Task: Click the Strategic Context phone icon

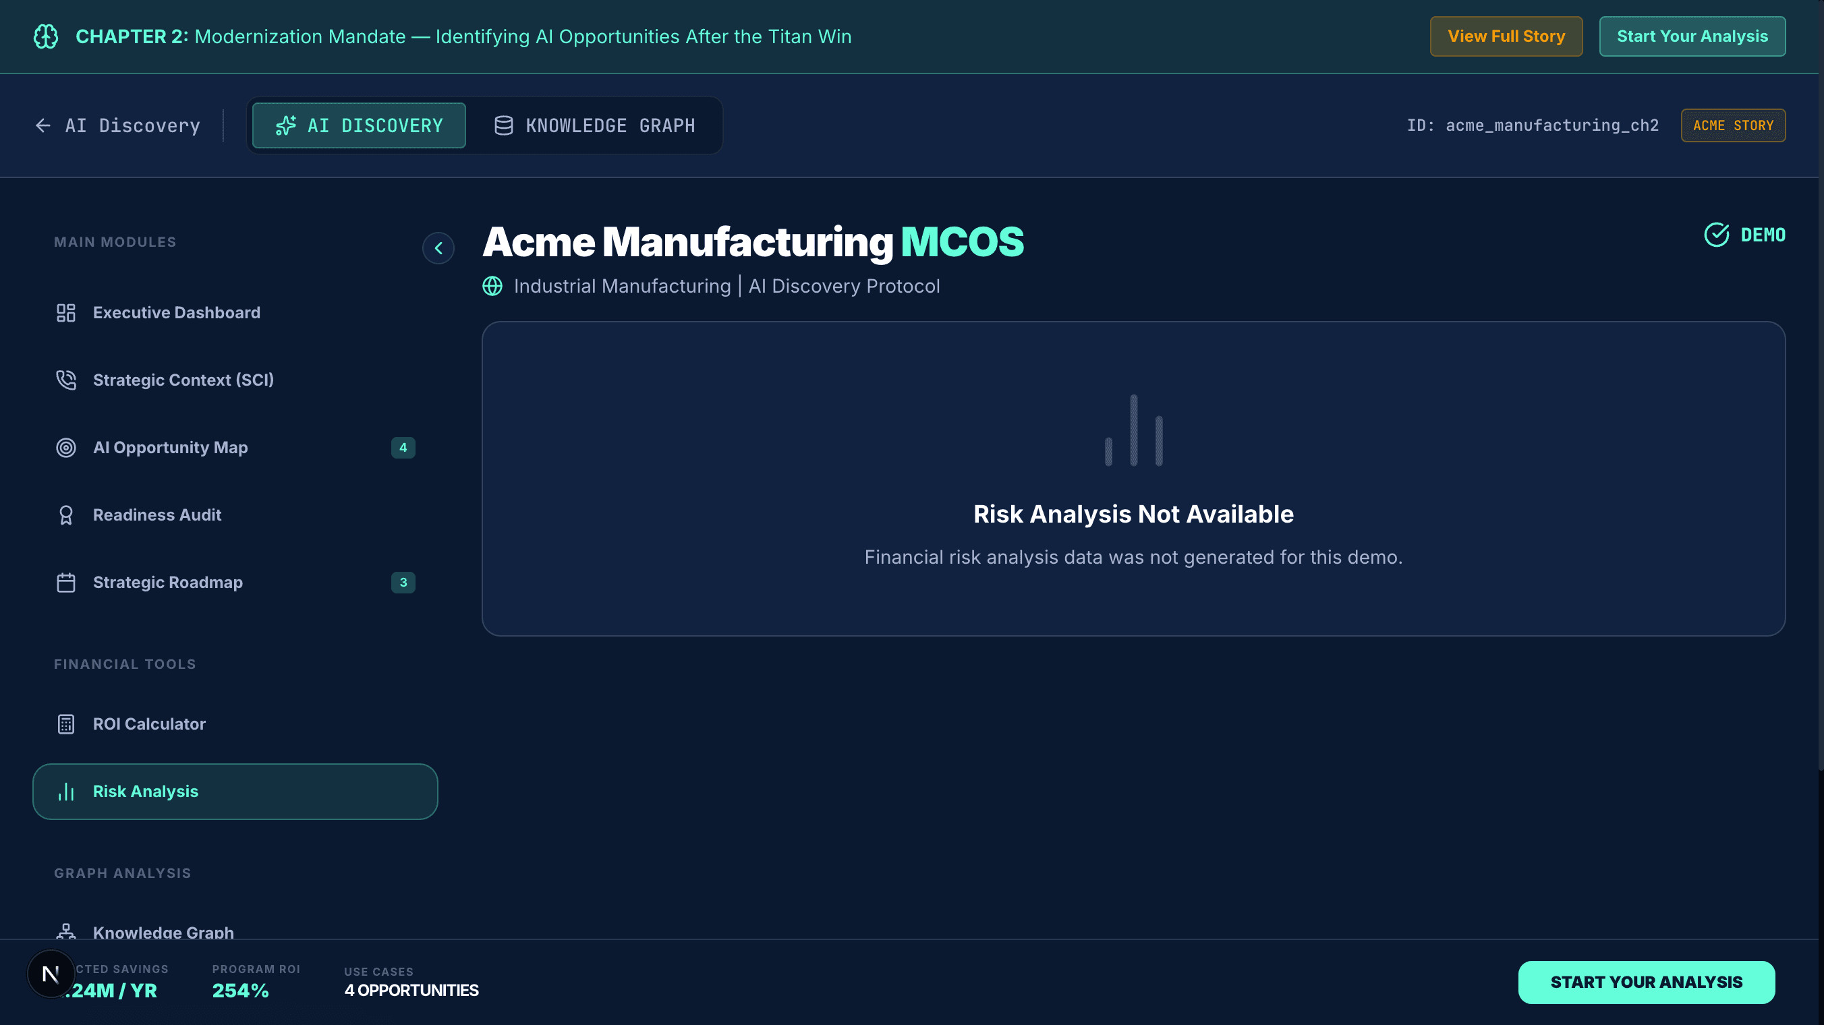Action: (66, 380)
